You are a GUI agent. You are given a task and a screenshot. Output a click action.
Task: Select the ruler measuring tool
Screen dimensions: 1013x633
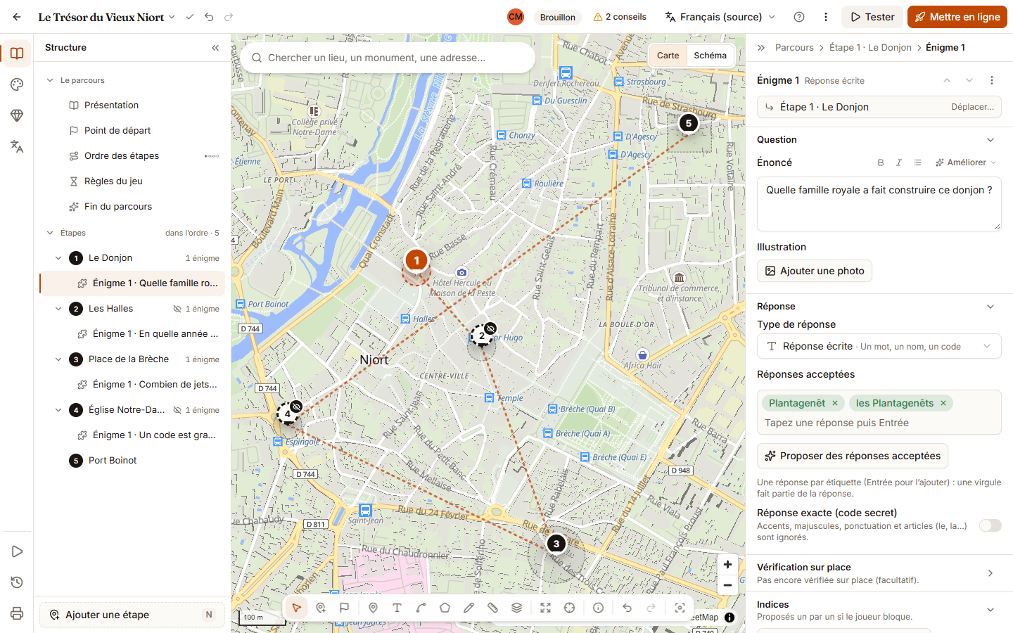click(x=492, y=608)
